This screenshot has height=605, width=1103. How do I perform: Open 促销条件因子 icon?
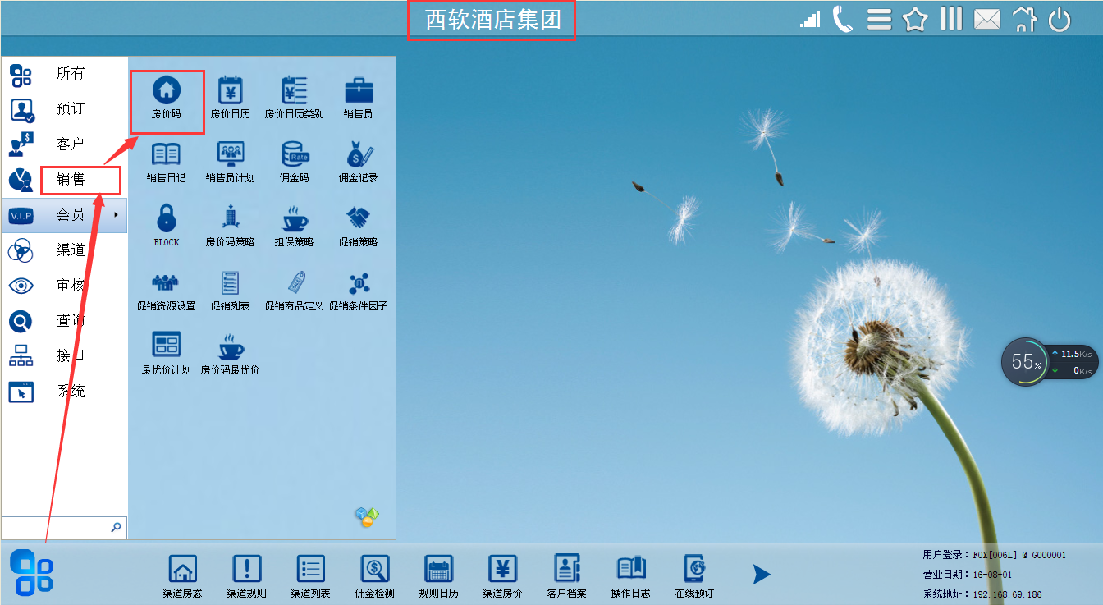click(x=359, y=290)
